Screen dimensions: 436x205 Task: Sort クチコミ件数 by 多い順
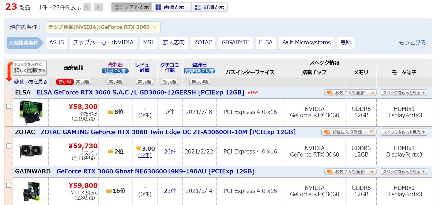click(170, 82)
